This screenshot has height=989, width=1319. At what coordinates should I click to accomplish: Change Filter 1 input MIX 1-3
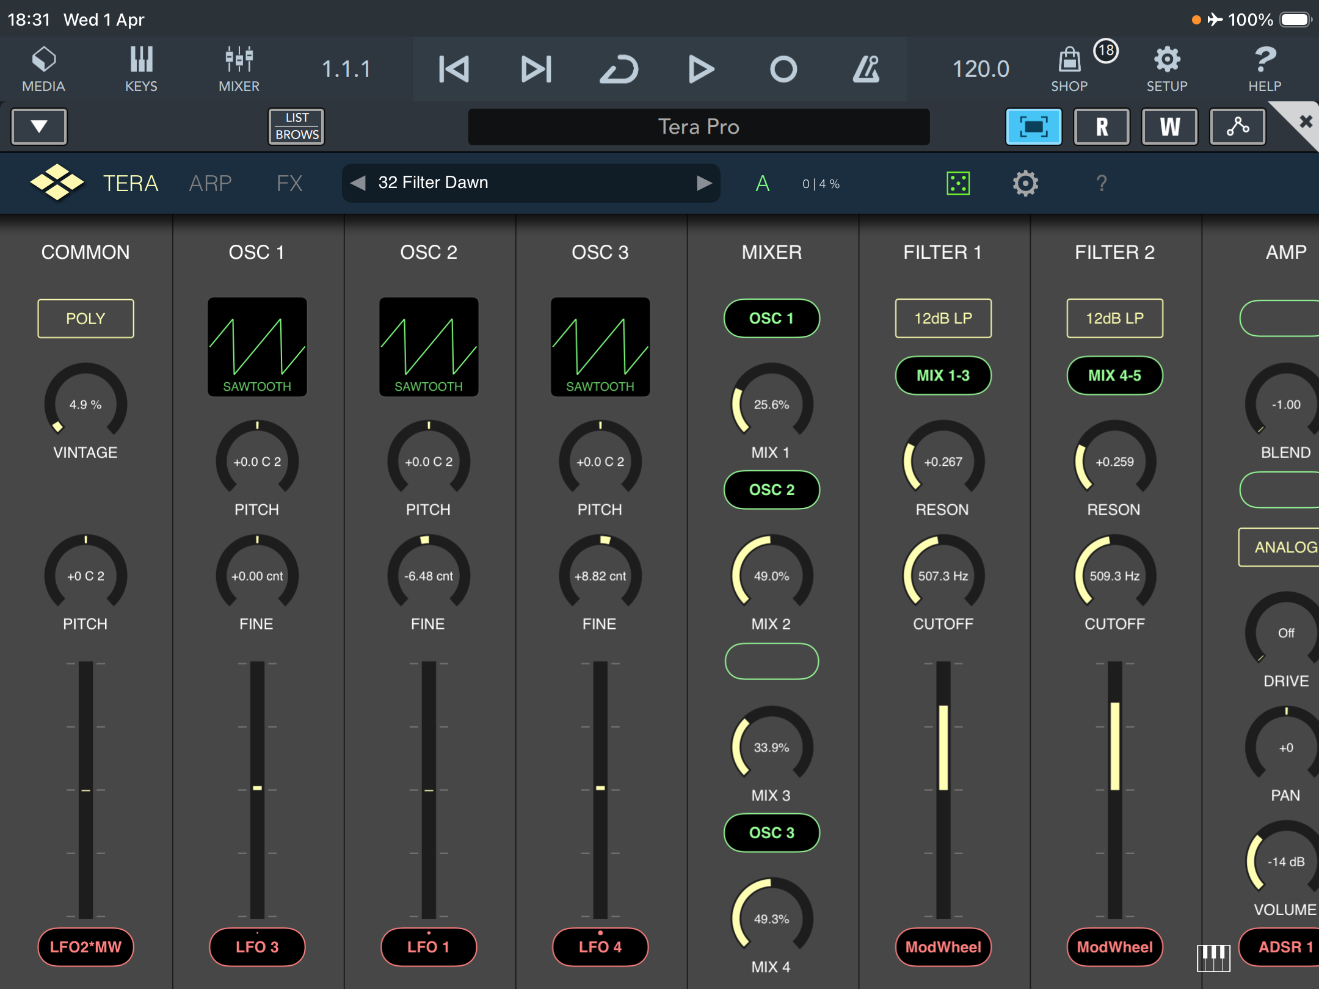(x=943, y=375)
